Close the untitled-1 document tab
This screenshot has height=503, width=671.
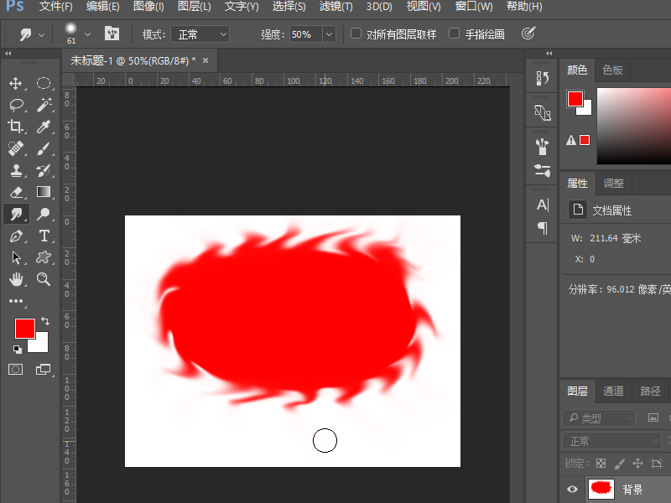coord(205,60)
